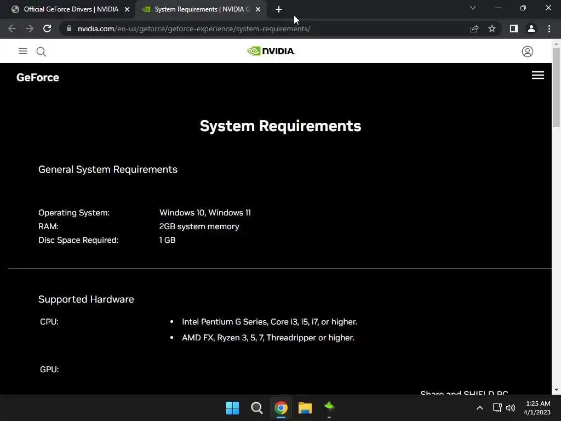Open the clock showing 1:25 AM
This screenshot has height=421, width=561.
point(537,408)
